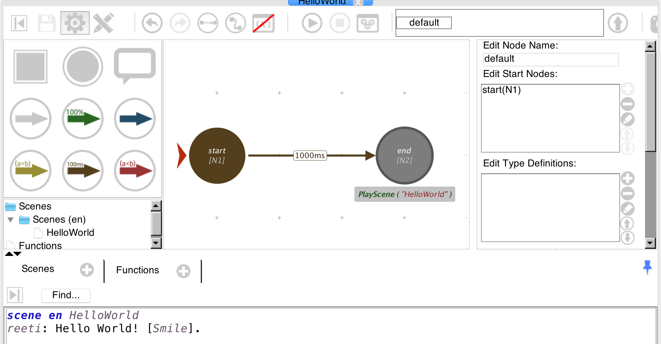
Task: Click the Undo arrow icon
Action: tap(152, 23)
